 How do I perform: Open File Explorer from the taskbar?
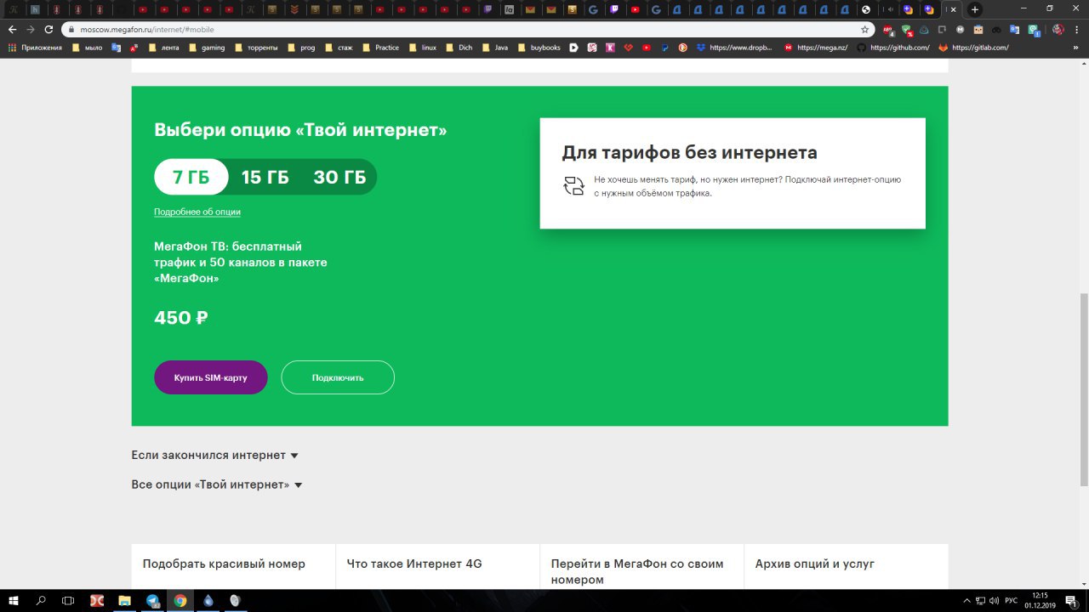[x=124, y=600]
